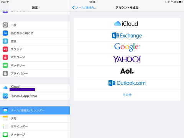The width and height of the screenshot is (184, 138).
Task: Select the Wallpaper (壁紙) flower icon
Action: 5,41
